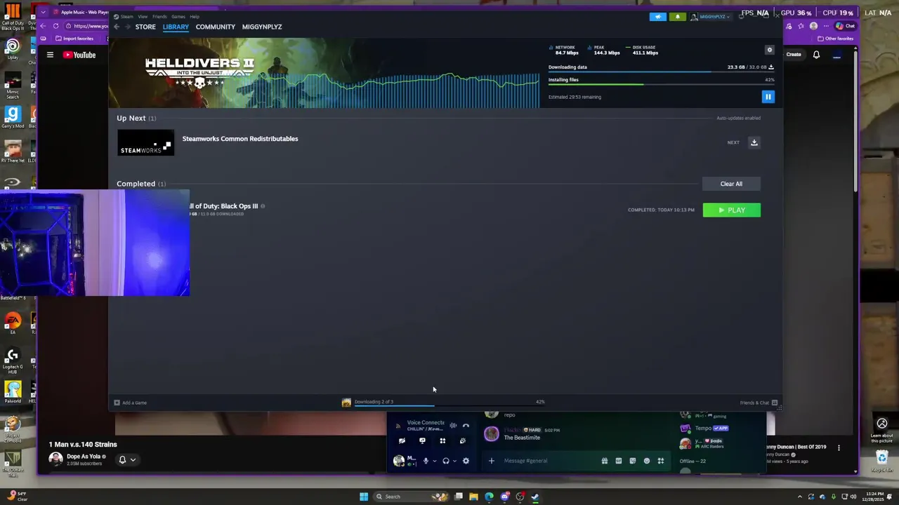
Task: Expand Discord headphone output options arrow
Action: pyautogui.click(x=454, y=461)
